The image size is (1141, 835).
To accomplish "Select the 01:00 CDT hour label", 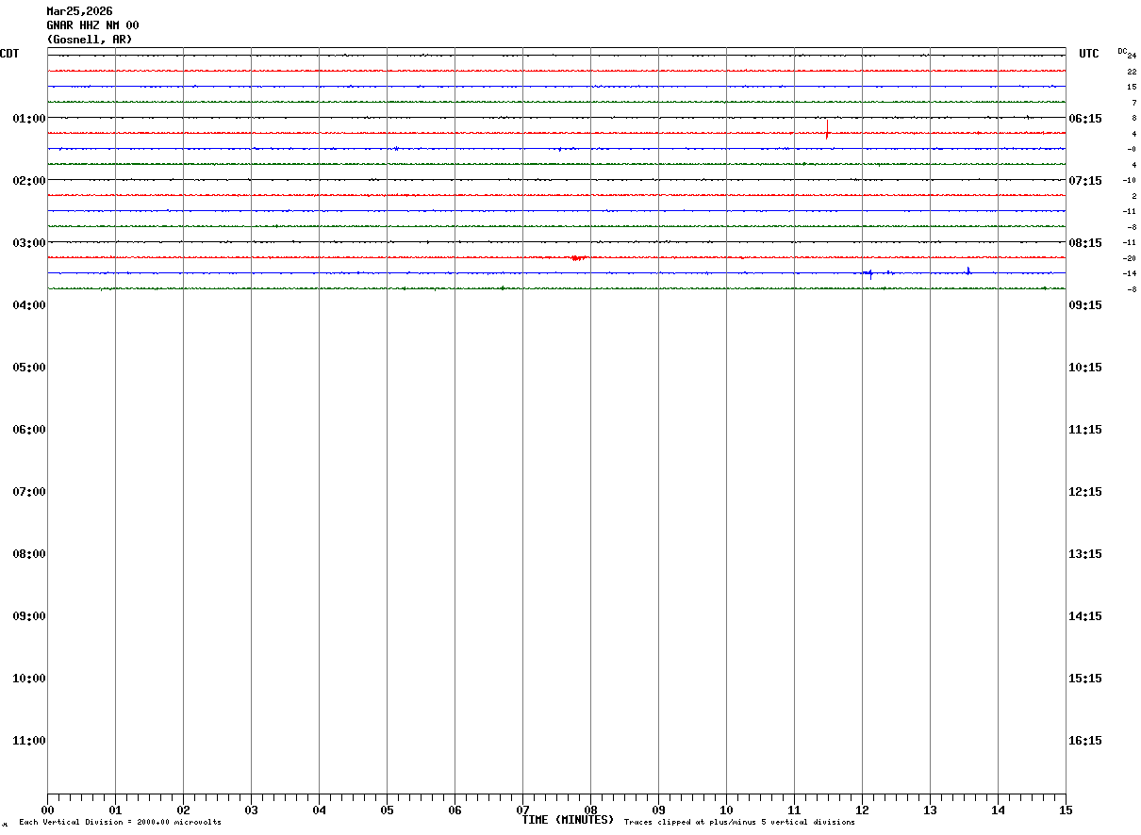I will click(x=29, y=118).
